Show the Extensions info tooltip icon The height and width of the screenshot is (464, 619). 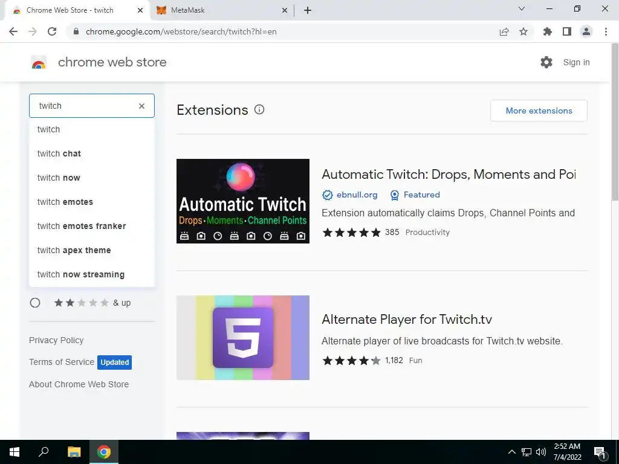click(259, 110)
